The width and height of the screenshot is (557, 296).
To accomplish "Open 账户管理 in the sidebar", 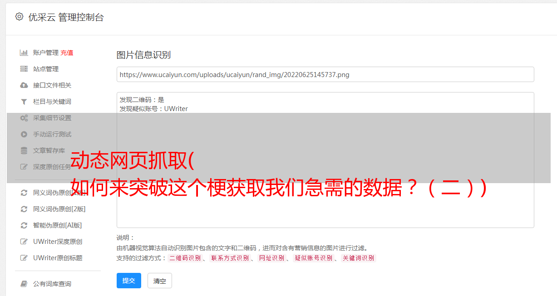I will tap(46, 53).
